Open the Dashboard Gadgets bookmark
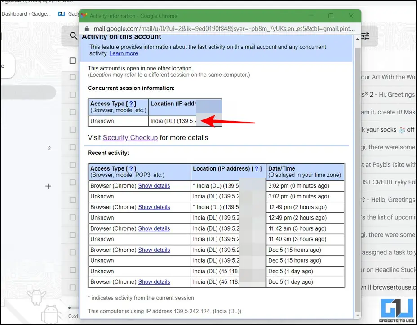The width and height of the screenshot is (417, 325). [x=26, y=14]
